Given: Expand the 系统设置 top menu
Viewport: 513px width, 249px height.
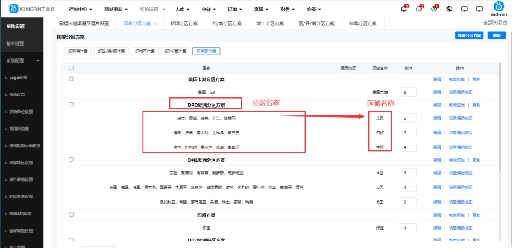Looking at the screenshot, I should (153, 10).
